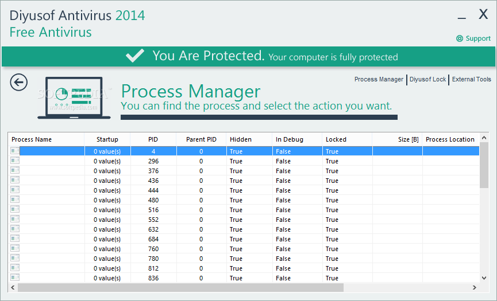Select process icon in the PID 4 row

tap(15, 151)
